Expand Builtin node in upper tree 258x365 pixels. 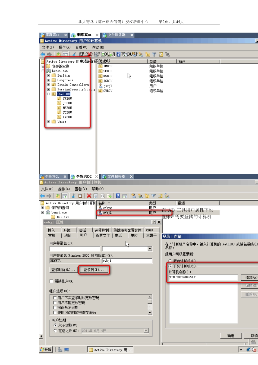point(48,75)
